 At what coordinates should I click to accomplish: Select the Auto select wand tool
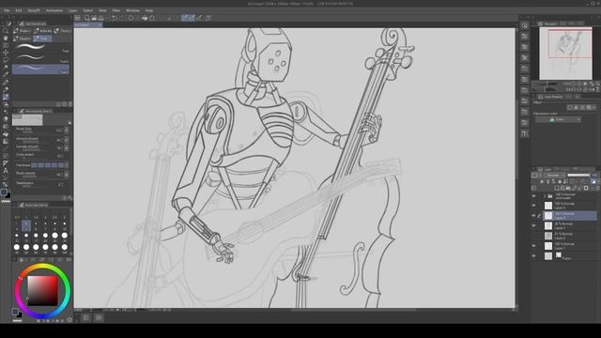tap(6, 68)
